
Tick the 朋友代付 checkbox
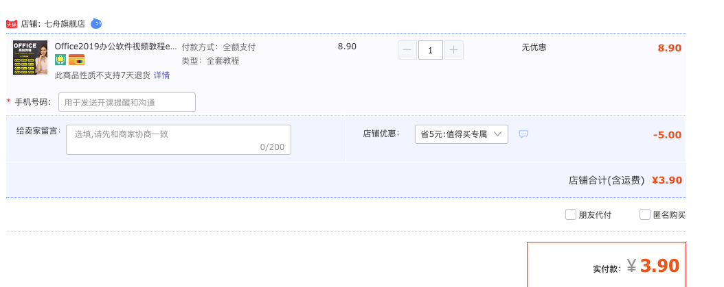[x=571, y=214]
